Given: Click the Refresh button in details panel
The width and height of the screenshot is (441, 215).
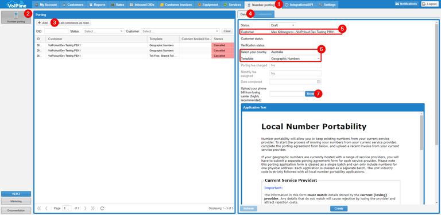Looking at the screenshot, I should tap(248, 209).
